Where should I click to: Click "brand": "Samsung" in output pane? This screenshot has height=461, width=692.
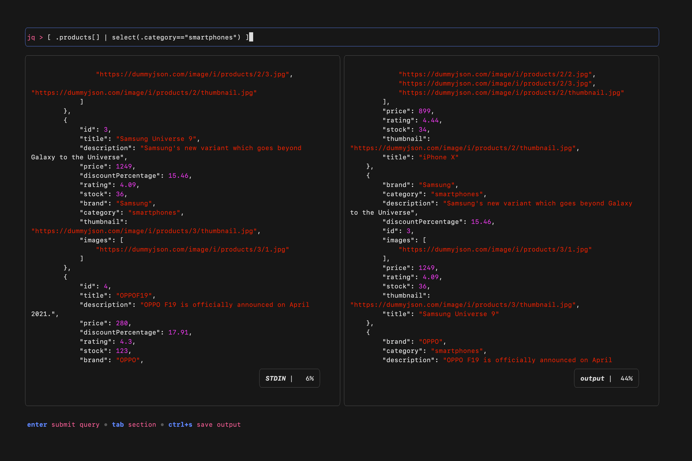pyautogui.click(x=420, y=185)
